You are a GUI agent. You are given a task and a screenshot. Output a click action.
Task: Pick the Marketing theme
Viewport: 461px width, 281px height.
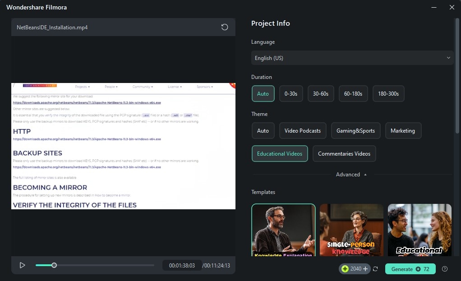tap(403, 130)
